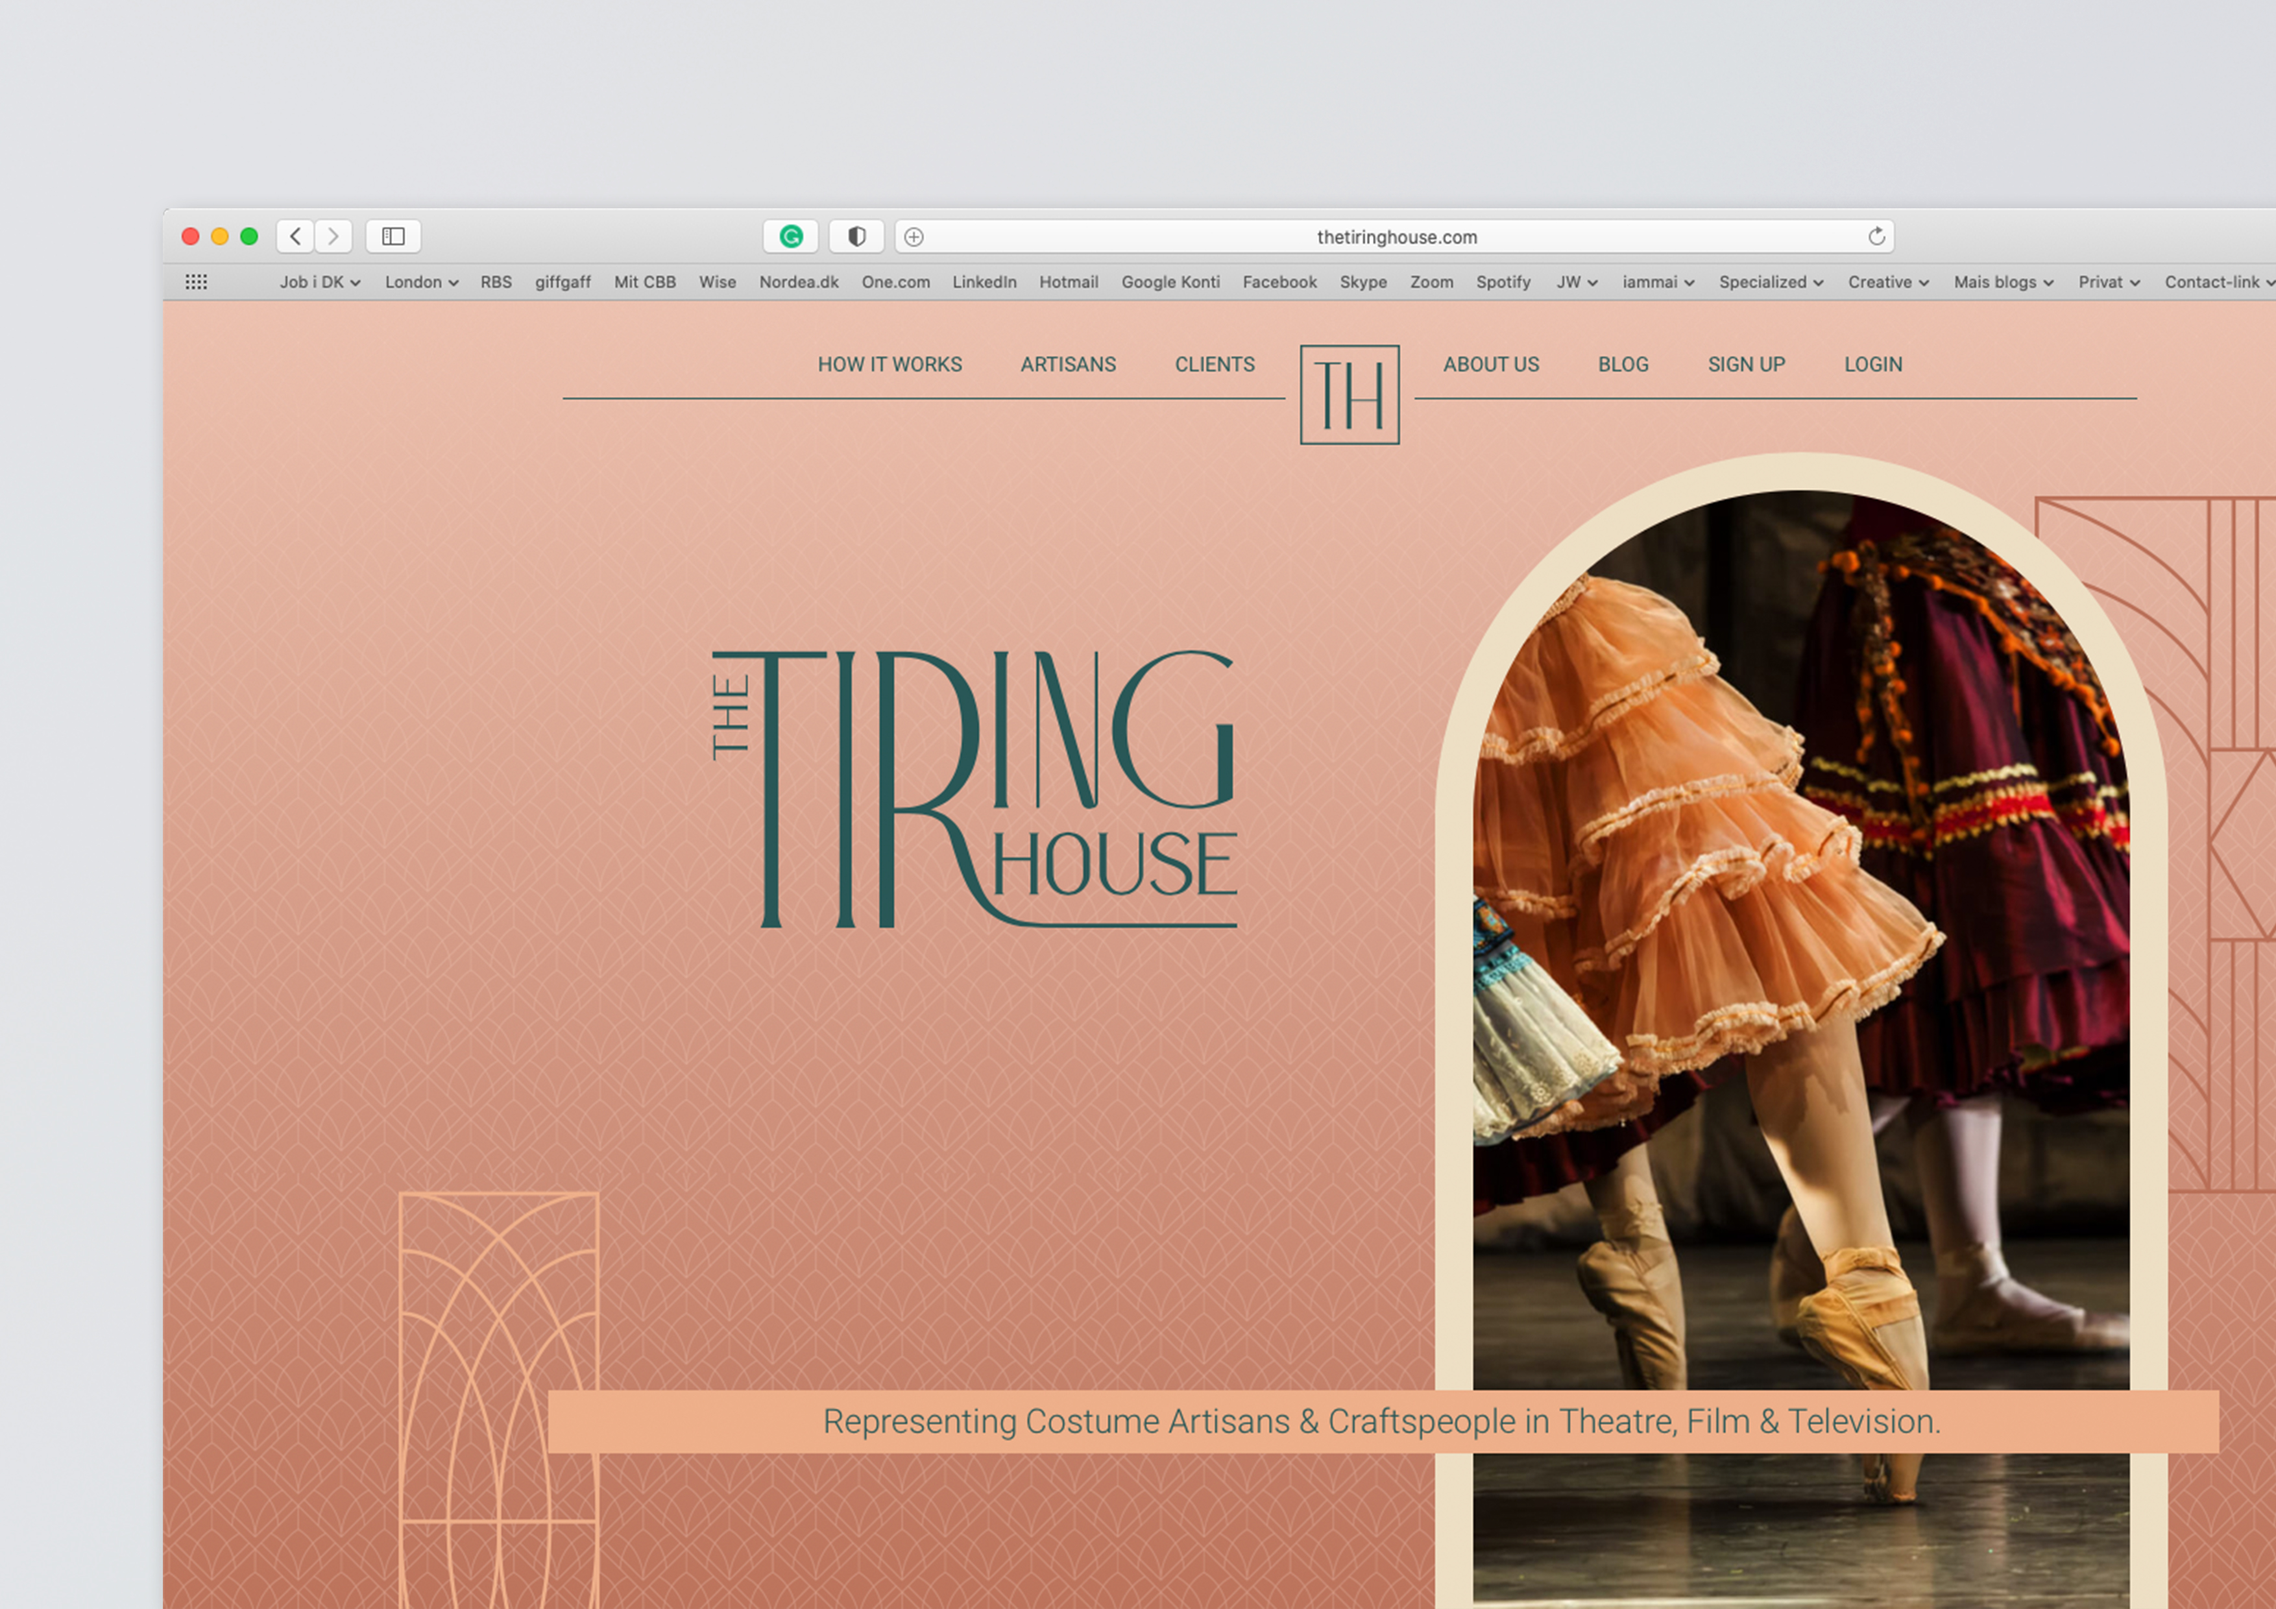Reload the page with refresh icon
Viewport: 2276px width, 1609px height.
[x=1876, y=236]
